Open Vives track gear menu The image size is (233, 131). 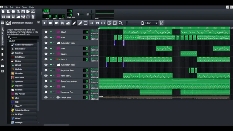[x=46, y=48]
